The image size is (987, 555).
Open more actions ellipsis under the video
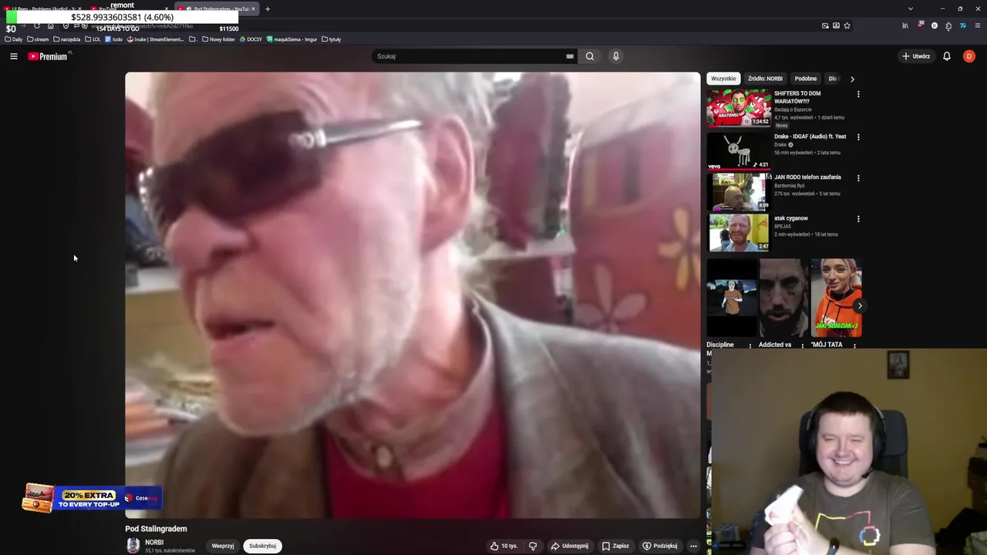tap(693, 546)
